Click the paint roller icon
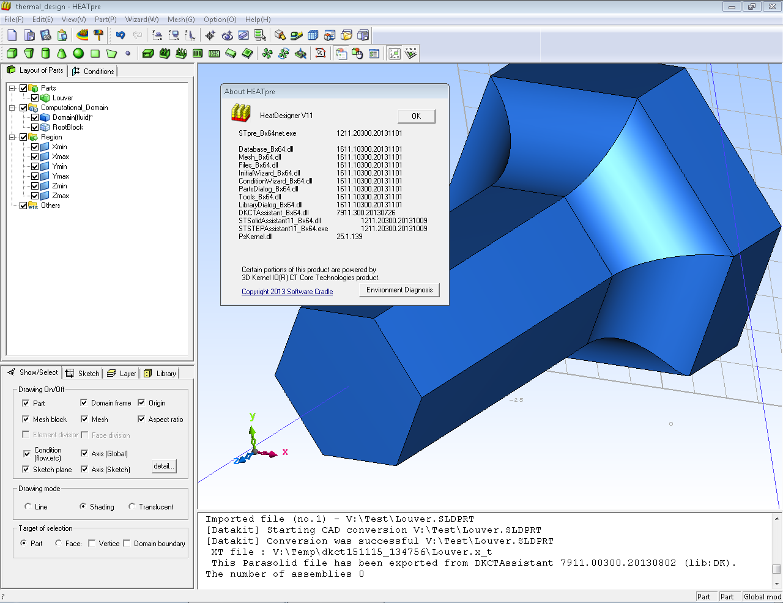The height and width of the screenshot is (603, 783). pyautogui.click(x=98, y=35)
